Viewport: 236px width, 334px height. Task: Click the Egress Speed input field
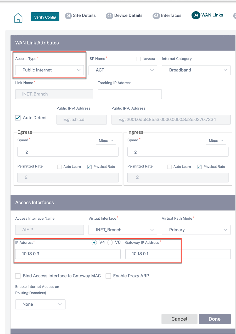[x=68, y=152]
